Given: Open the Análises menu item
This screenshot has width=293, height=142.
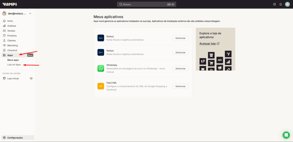Looking at the screenshot, I should point(18,26).
